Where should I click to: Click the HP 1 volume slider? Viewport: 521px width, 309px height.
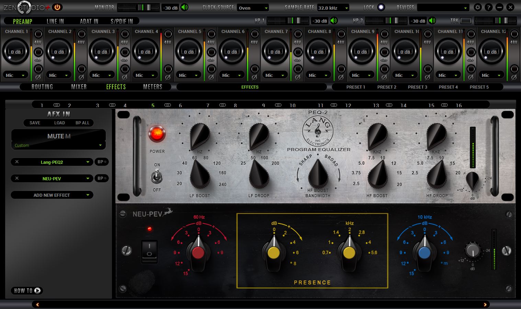[x=288, y=21]
